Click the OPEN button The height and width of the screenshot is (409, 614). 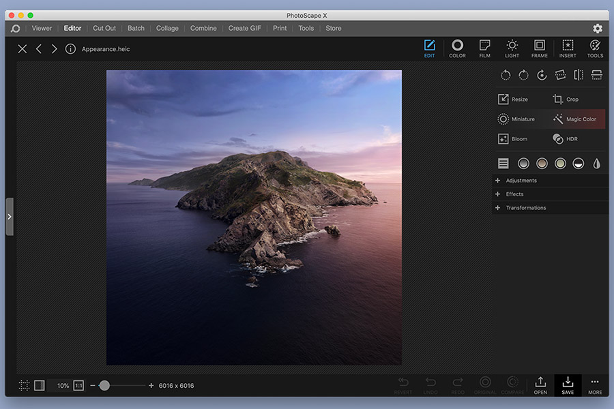point(540,386)
